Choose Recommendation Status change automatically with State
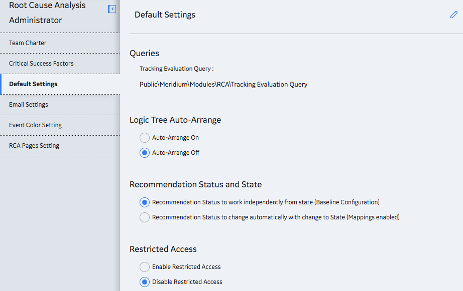 [145, 217]
